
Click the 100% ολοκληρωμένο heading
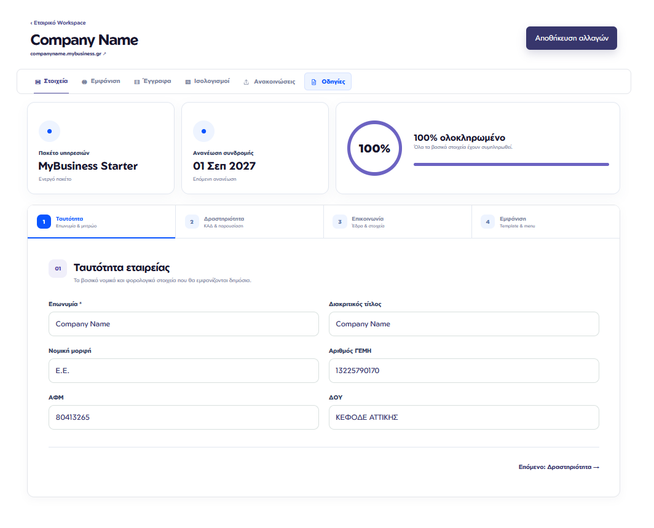point(459,138)
